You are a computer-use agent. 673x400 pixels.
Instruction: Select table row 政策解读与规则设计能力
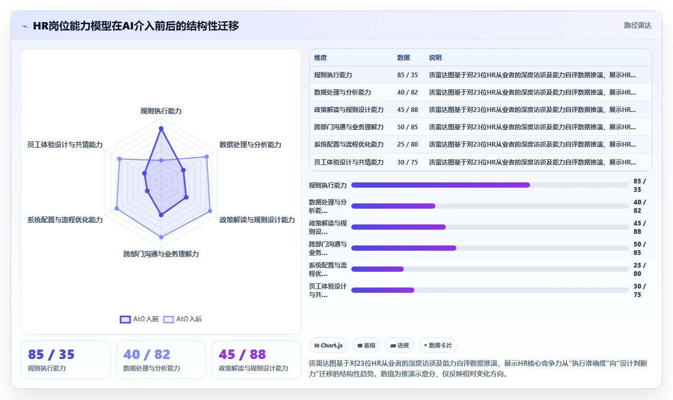[x=481, y=109]
